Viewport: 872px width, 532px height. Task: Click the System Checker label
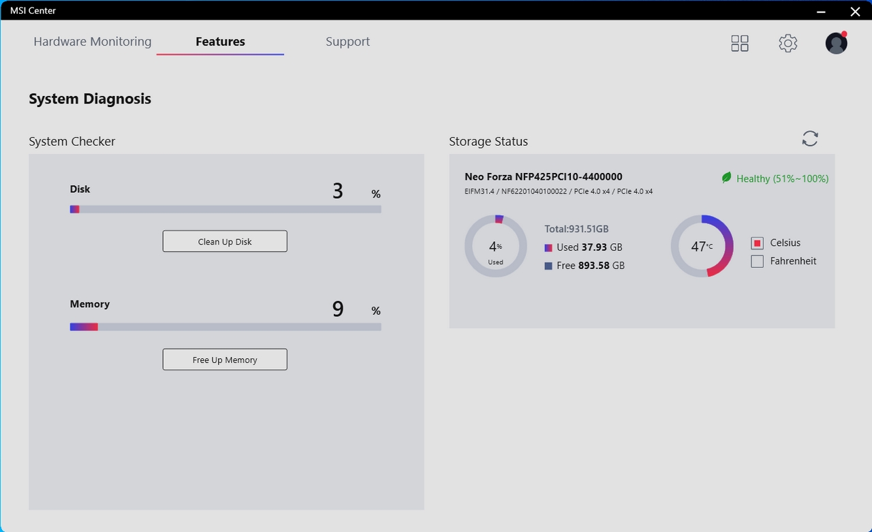(x=72, y=142)
